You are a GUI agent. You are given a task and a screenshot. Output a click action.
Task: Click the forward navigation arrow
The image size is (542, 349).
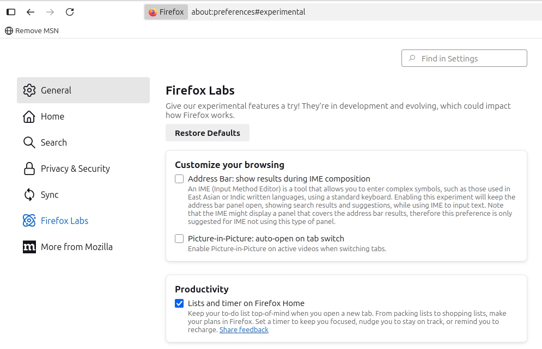50,11
